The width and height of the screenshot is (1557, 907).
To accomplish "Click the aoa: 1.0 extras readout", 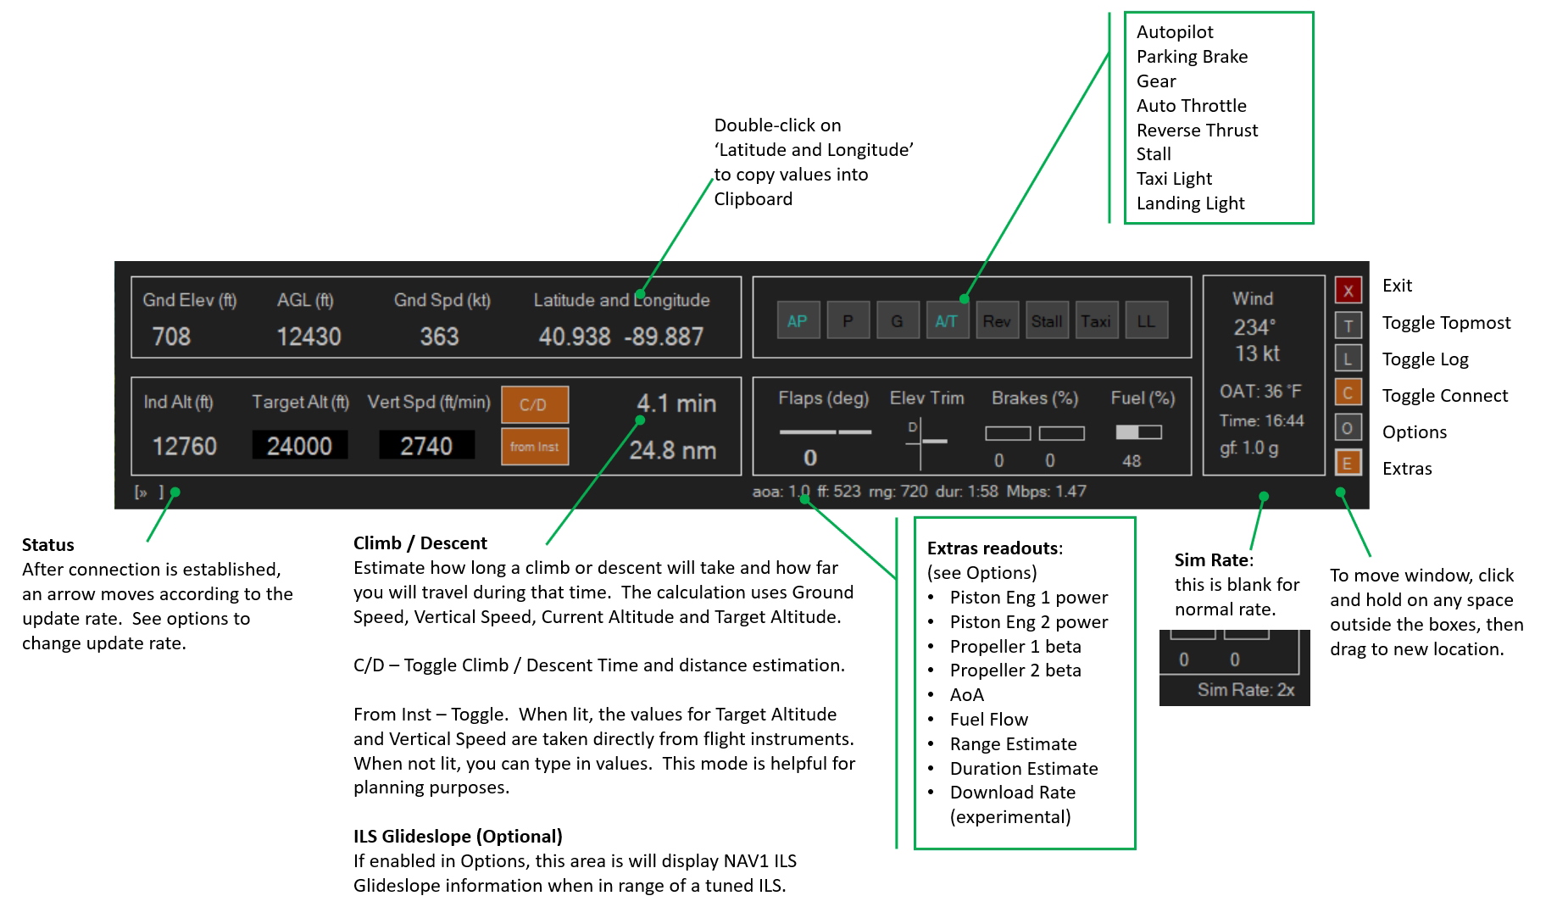I will pos(781,492).
